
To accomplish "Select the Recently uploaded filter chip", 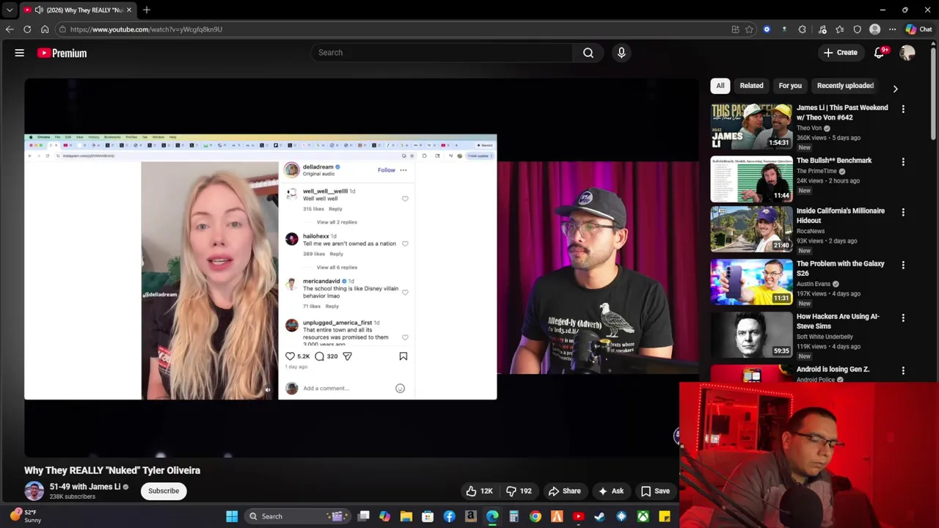I will pos(845,86).
